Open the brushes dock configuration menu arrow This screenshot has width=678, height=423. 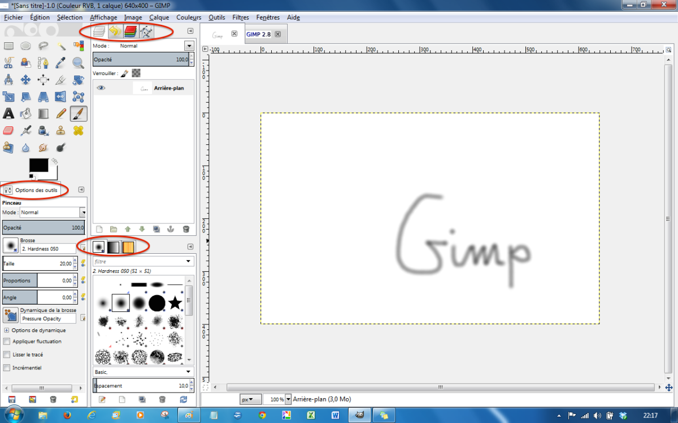point(190,246)
